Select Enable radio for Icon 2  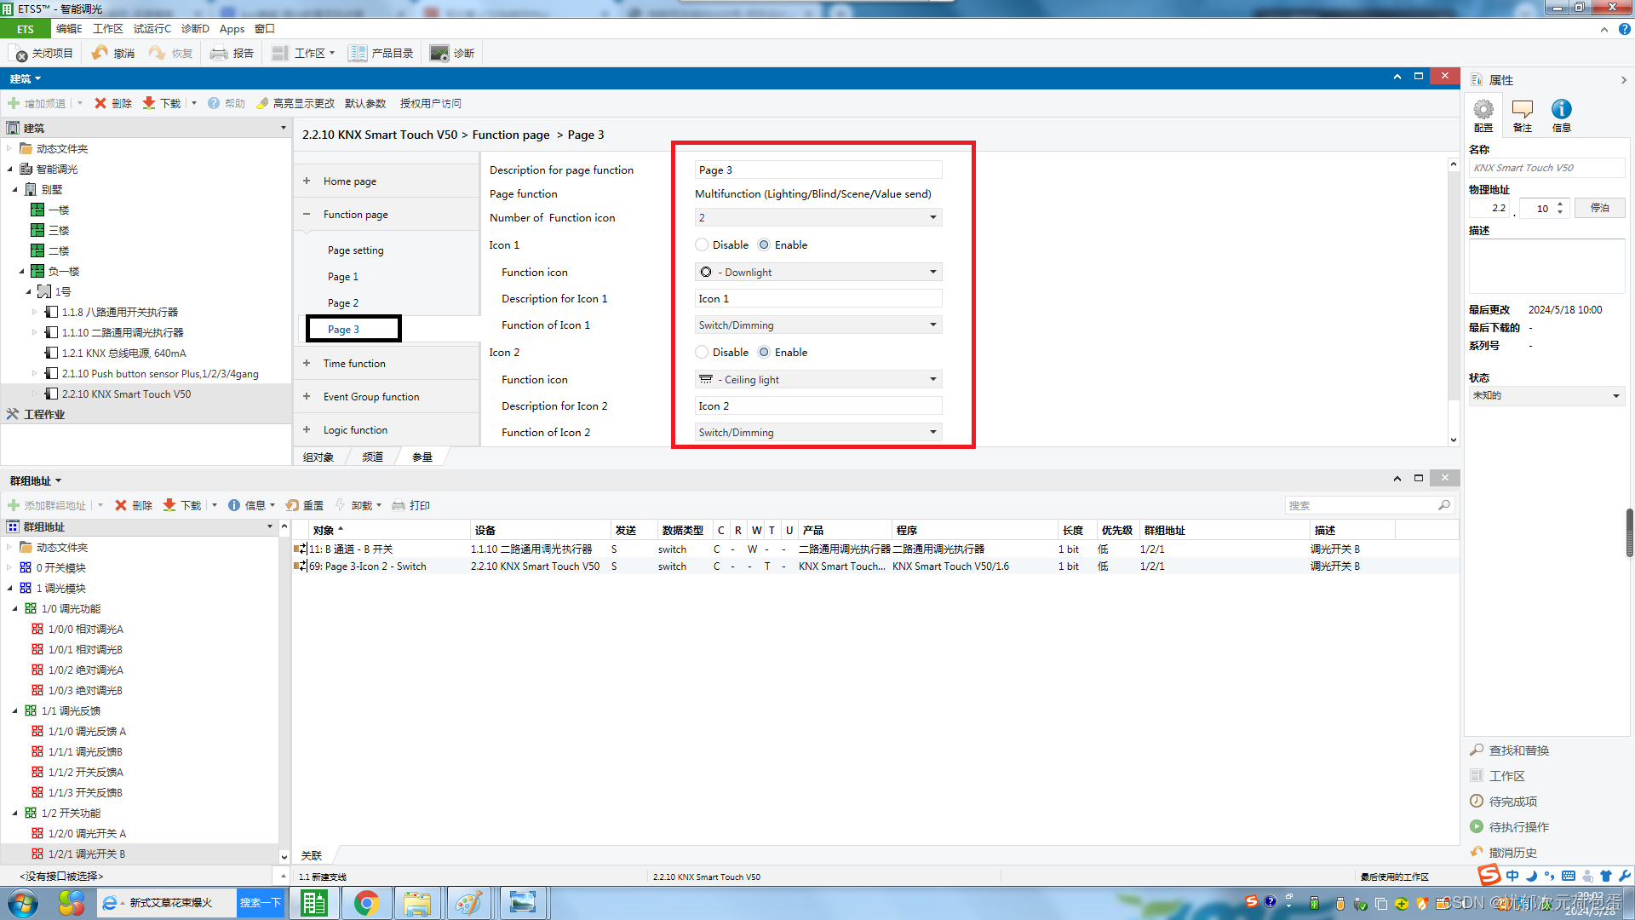coord(764,352)
